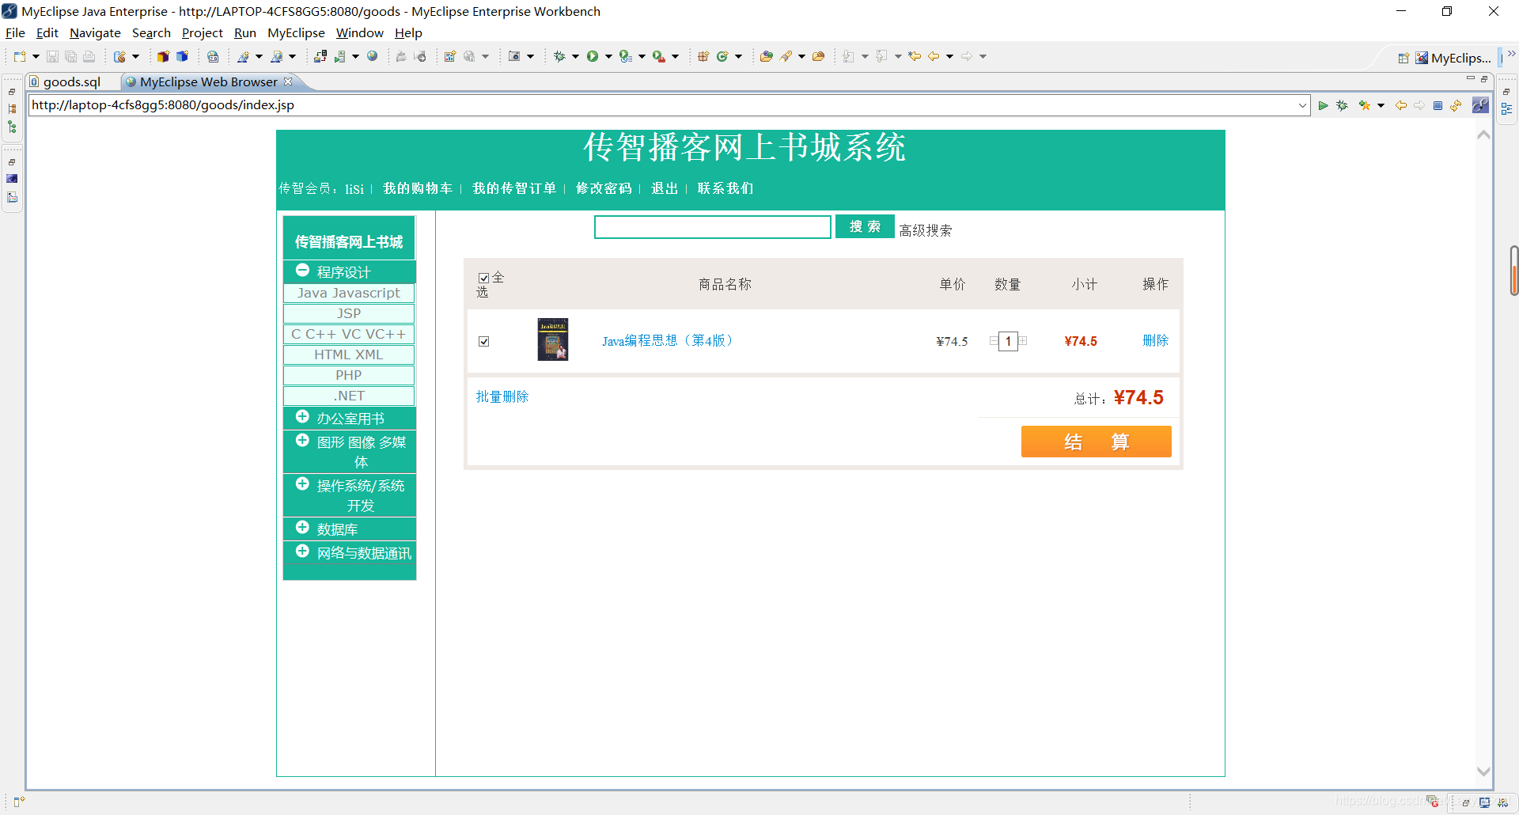The height and width of the screenshot is (815, 1519).
Task: Open the Project menu
Action: click(202, 32)
